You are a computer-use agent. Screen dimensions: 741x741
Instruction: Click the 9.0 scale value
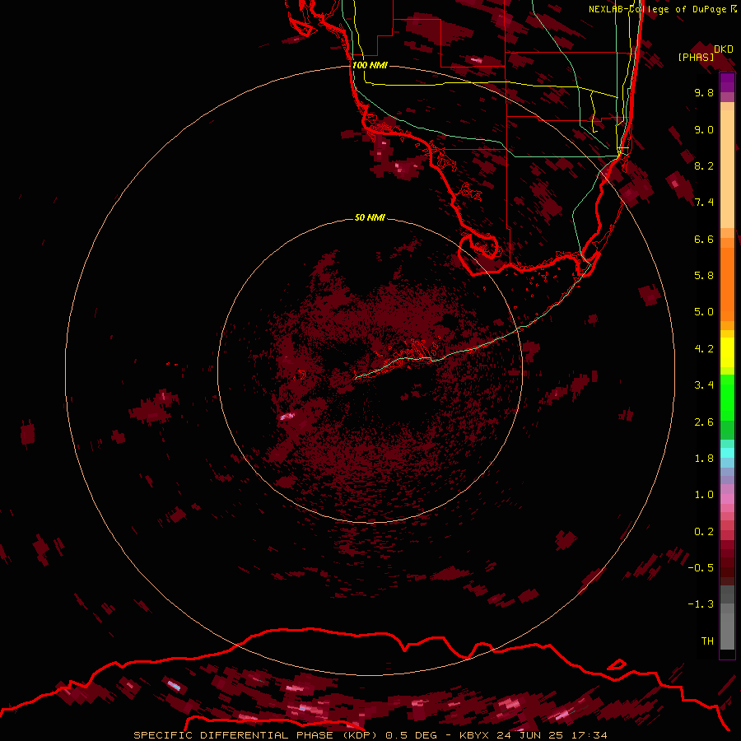(x=704, y=129)
